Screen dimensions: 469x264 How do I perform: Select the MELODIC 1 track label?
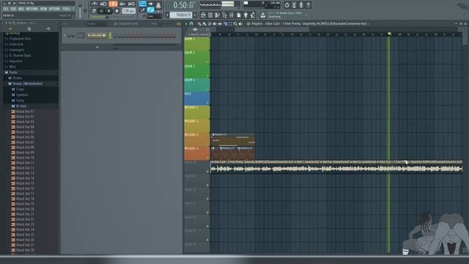196,112
